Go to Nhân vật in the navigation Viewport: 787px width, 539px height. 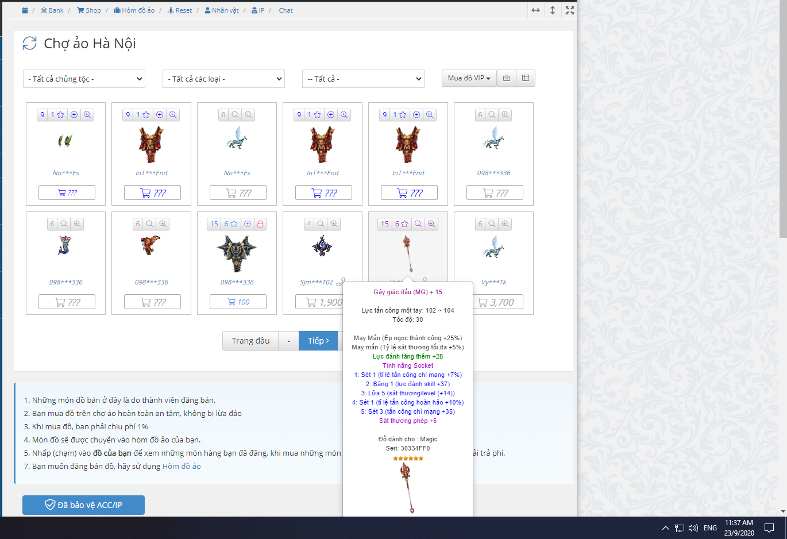[x=222, y=10]
